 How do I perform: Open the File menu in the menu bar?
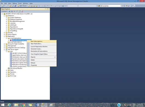pyautogui.click(x=2, y=4)
